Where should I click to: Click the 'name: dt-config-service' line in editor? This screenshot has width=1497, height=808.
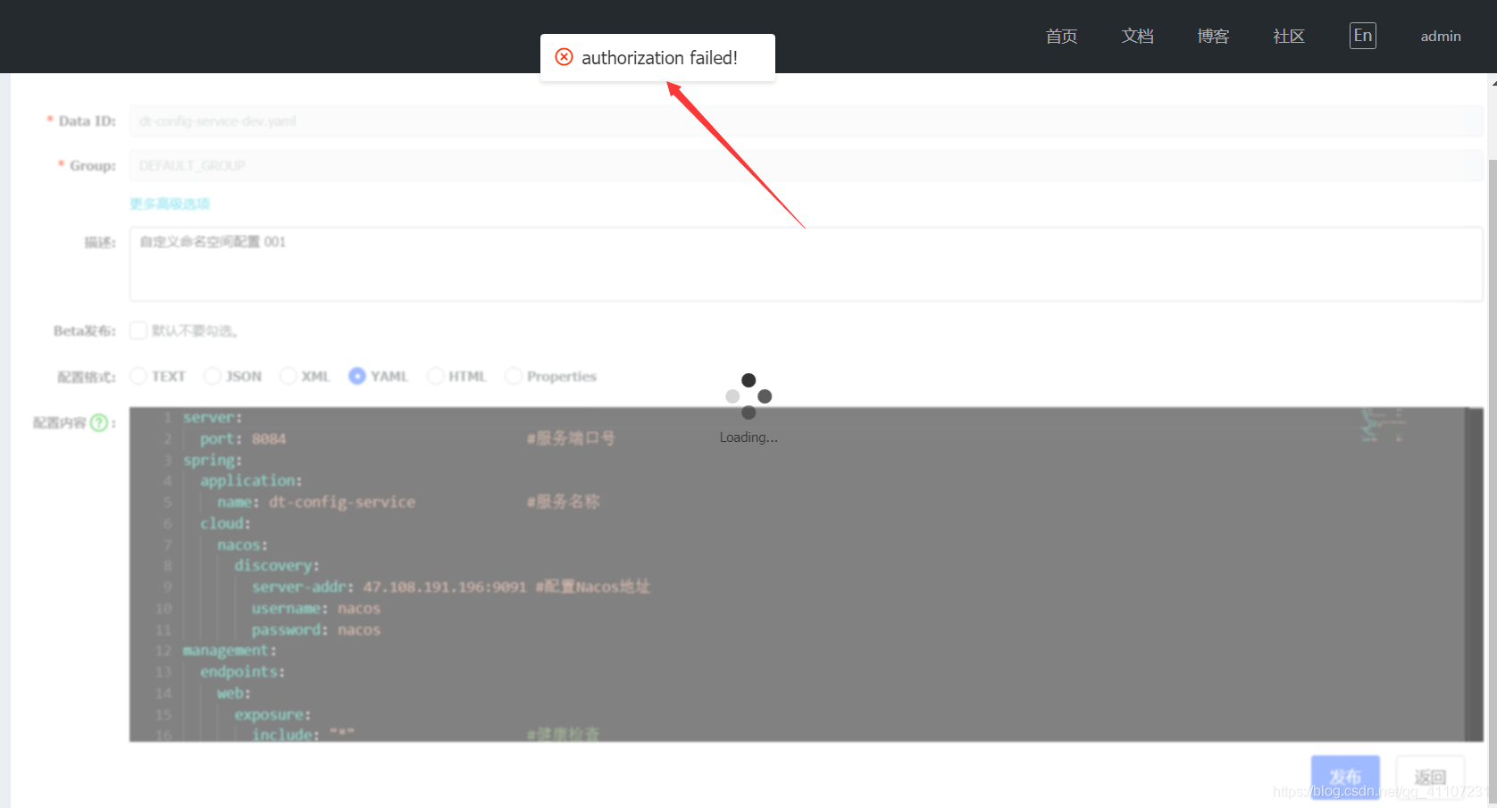pos(316,502)
